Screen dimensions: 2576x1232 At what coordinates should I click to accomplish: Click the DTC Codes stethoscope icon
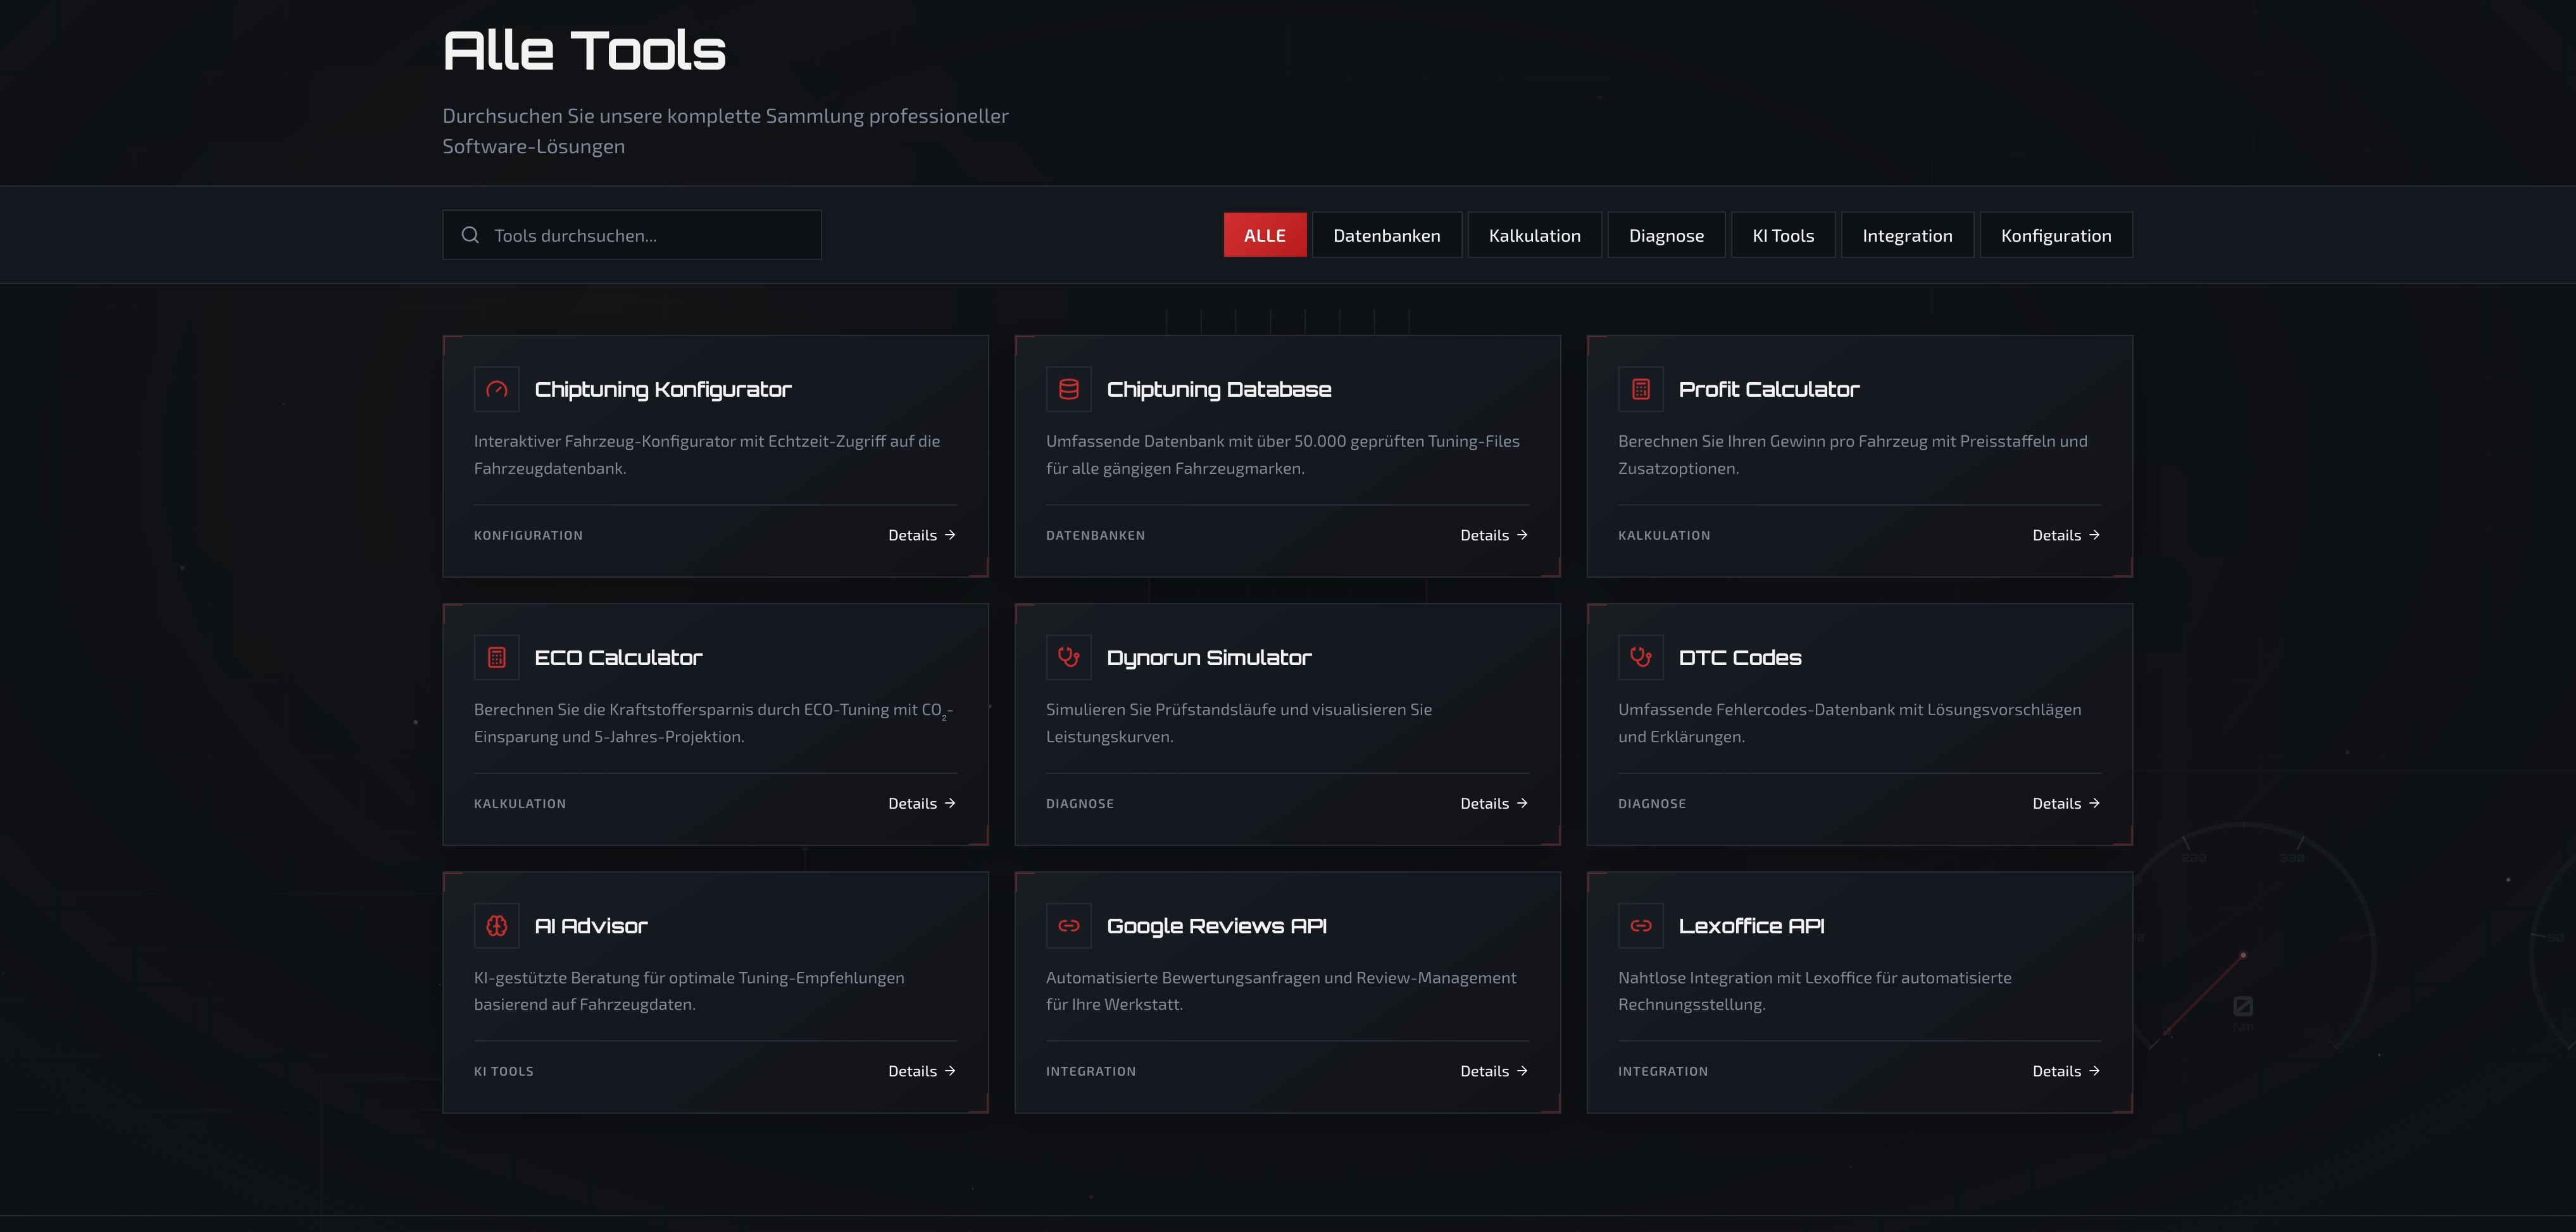[1641, 657]
